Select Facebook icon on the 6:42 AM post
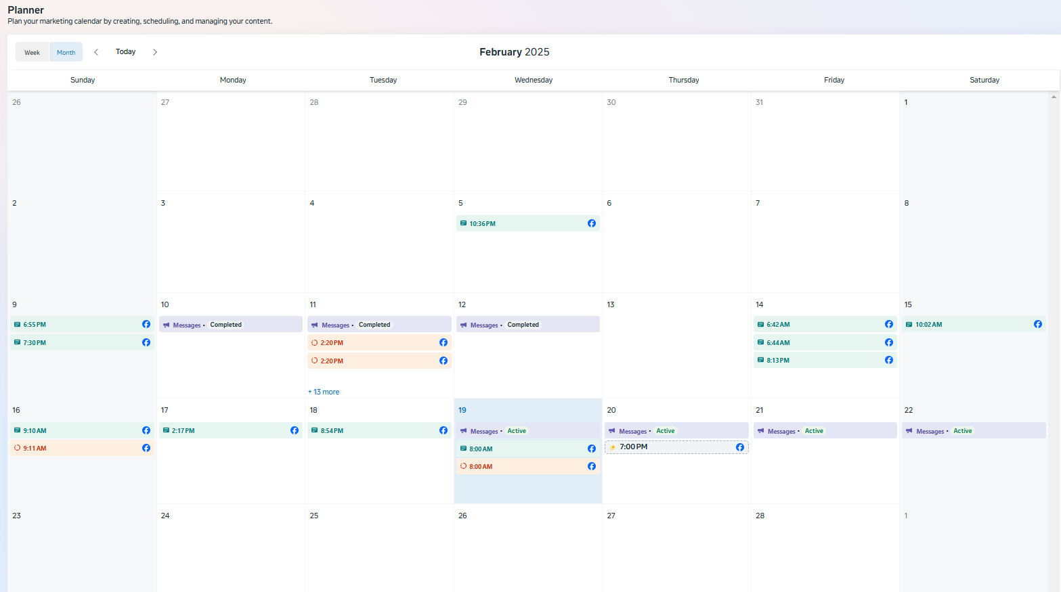This screenshot has width=1061, height=592. [889, 325]
